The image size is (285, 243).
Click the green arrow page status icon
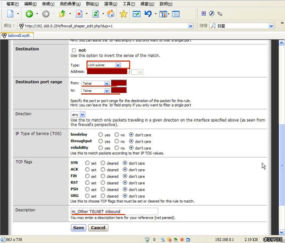pos(175,239)
